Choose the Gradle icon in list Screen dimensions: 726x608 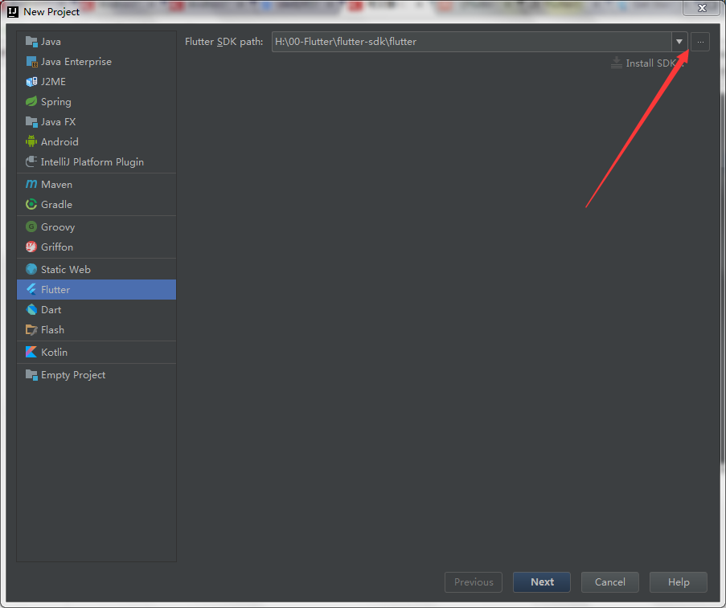click(31, 205)
